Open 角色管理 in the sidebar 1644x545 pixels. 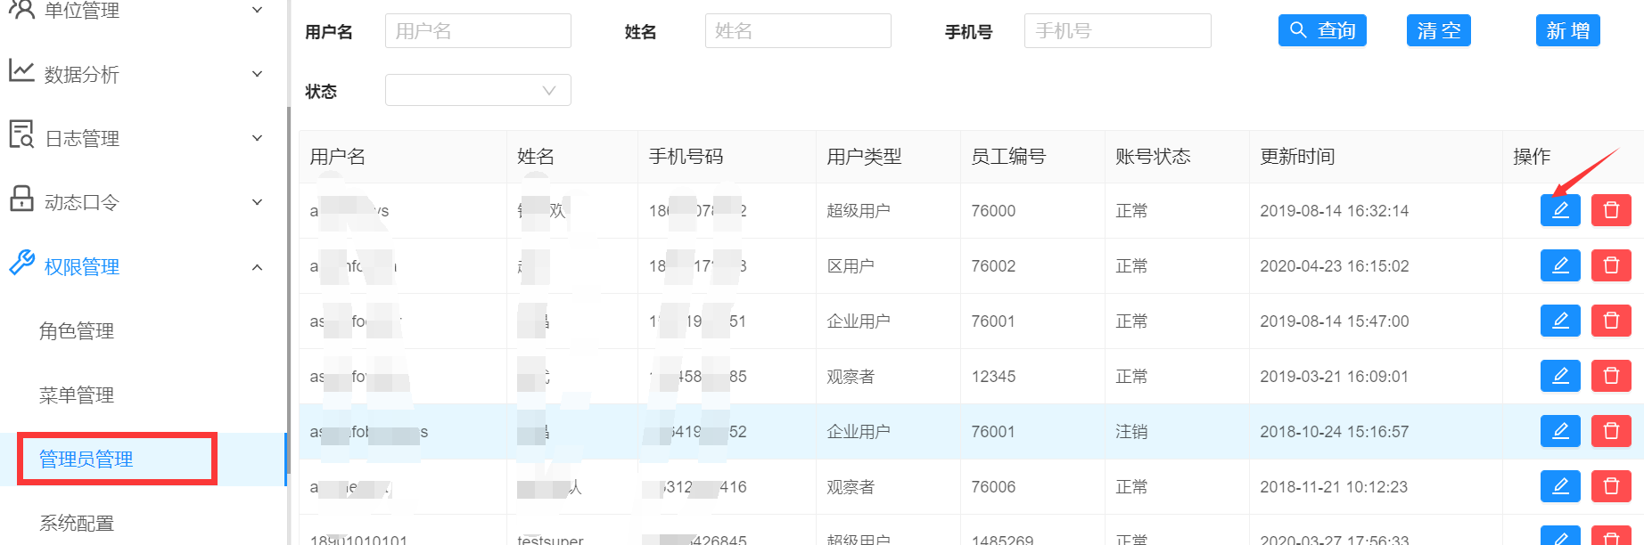pos(77,331)
